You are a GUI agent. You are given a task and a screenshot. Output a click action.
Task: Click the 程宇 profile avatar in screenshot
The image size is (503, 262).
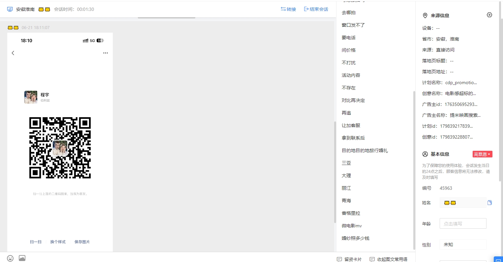click(x=31, y=97)
